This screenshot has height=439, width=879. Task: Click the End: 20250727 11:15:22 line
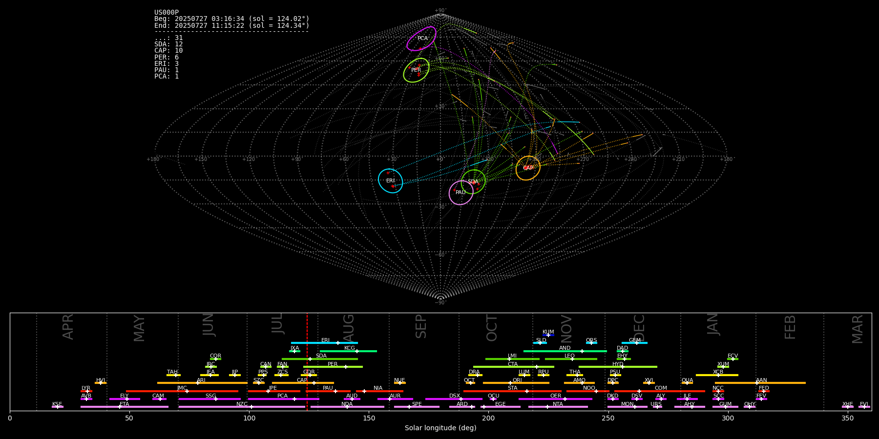point(232,25)
